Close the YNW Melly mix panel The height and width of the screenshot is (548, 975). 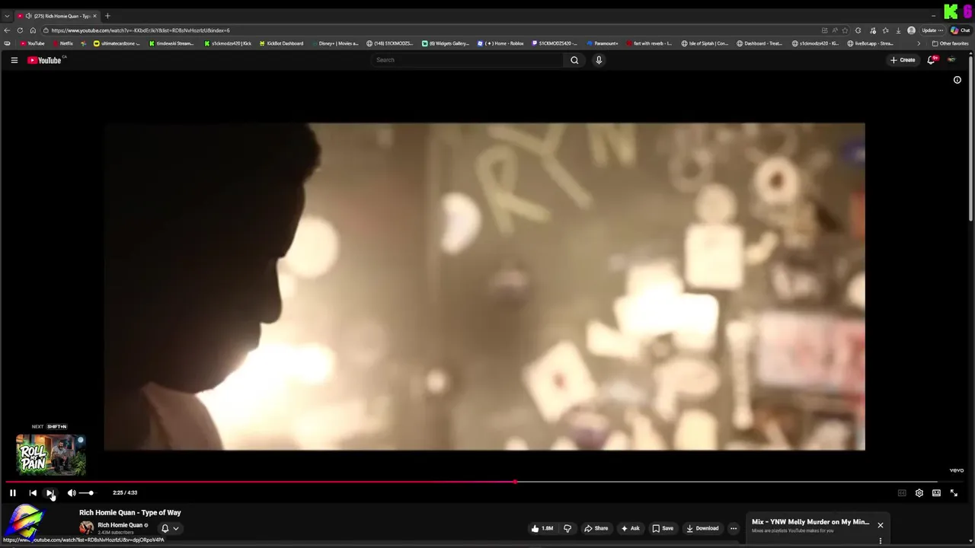[880, 525]
